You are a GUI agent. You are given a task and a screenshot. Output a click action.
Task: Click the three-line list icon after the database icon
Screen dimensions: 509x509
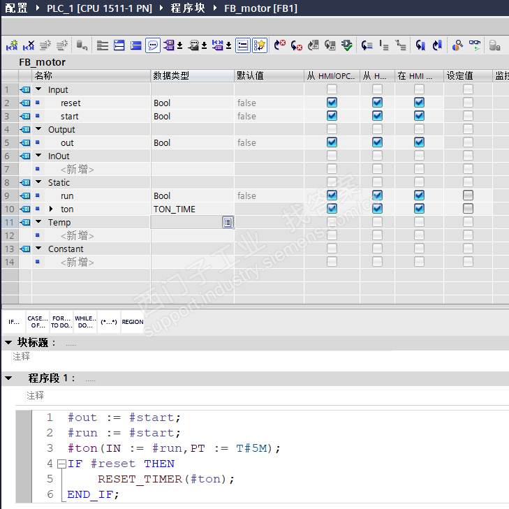point(103,45)
